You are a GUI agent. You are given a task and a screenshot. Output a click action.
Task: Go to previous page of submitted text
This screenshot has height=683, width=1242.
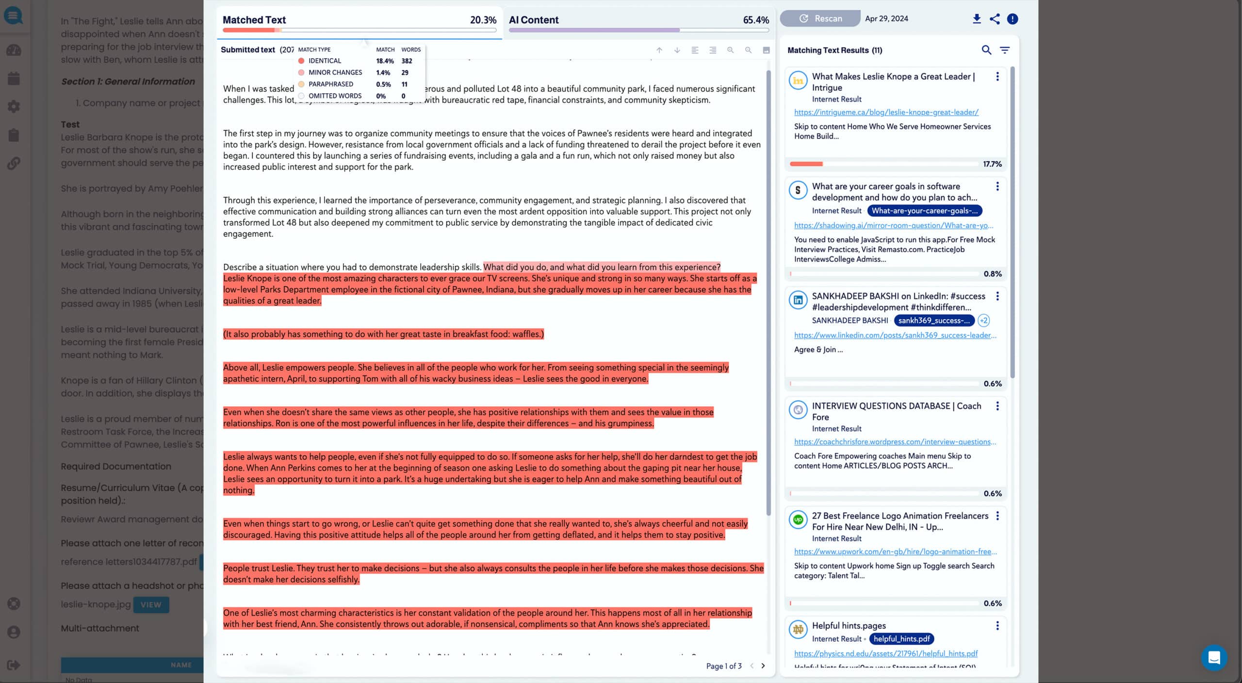coord(752,666)
